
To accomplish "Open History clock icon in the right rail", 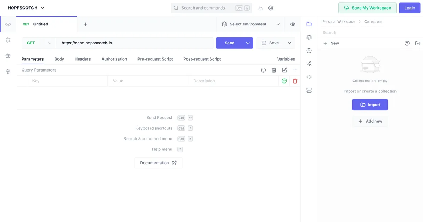I will coord(309,50).
